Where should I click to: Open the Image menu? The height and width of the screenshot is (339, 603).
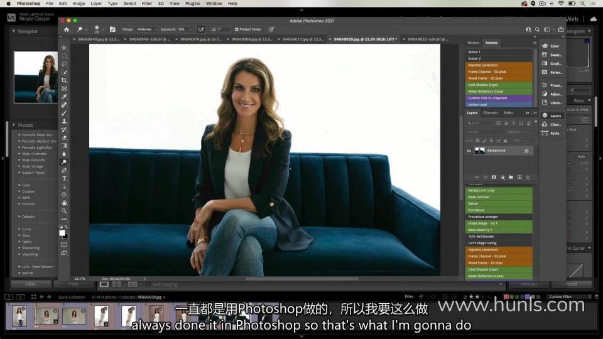coord(79,4)
